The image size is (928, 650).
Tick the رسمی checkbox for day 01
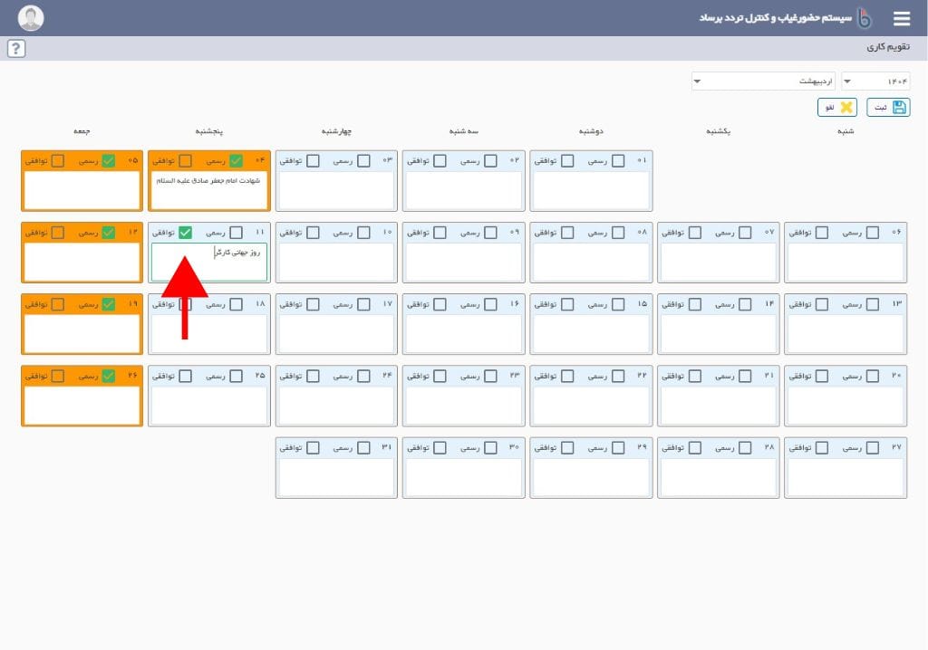coord(618,161)
